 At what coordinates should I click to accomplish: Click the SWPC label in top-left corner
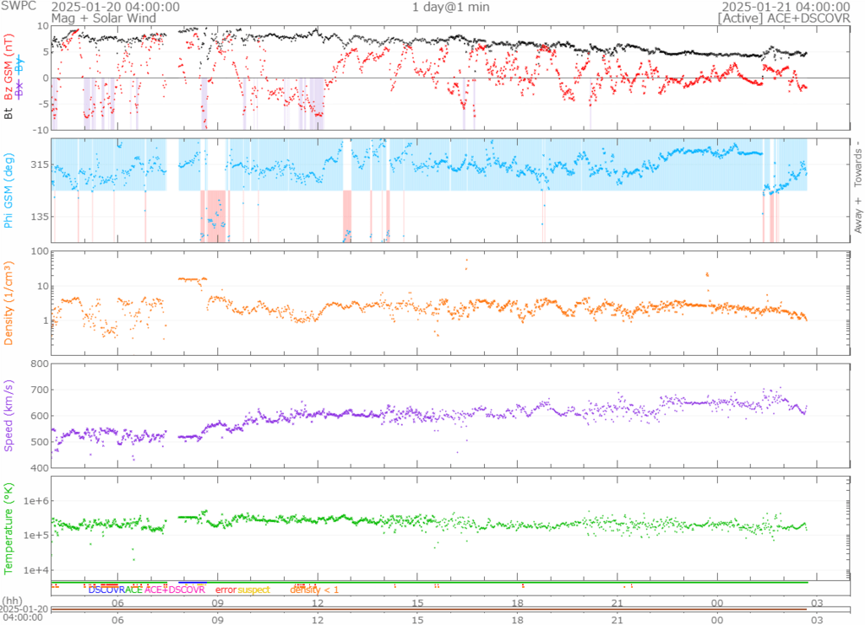click(19, 7)
